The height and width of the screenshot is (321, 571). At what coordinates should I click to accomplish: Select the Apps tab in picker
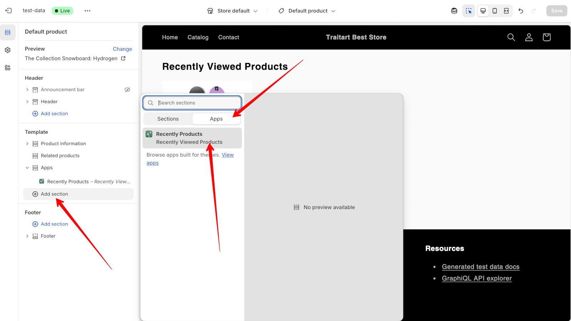[x=216, y=119]
